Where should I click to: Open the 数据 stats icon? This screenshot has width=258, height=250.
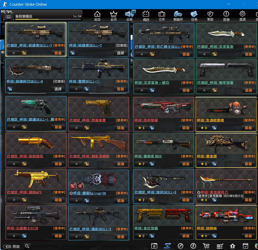point(226,16)
